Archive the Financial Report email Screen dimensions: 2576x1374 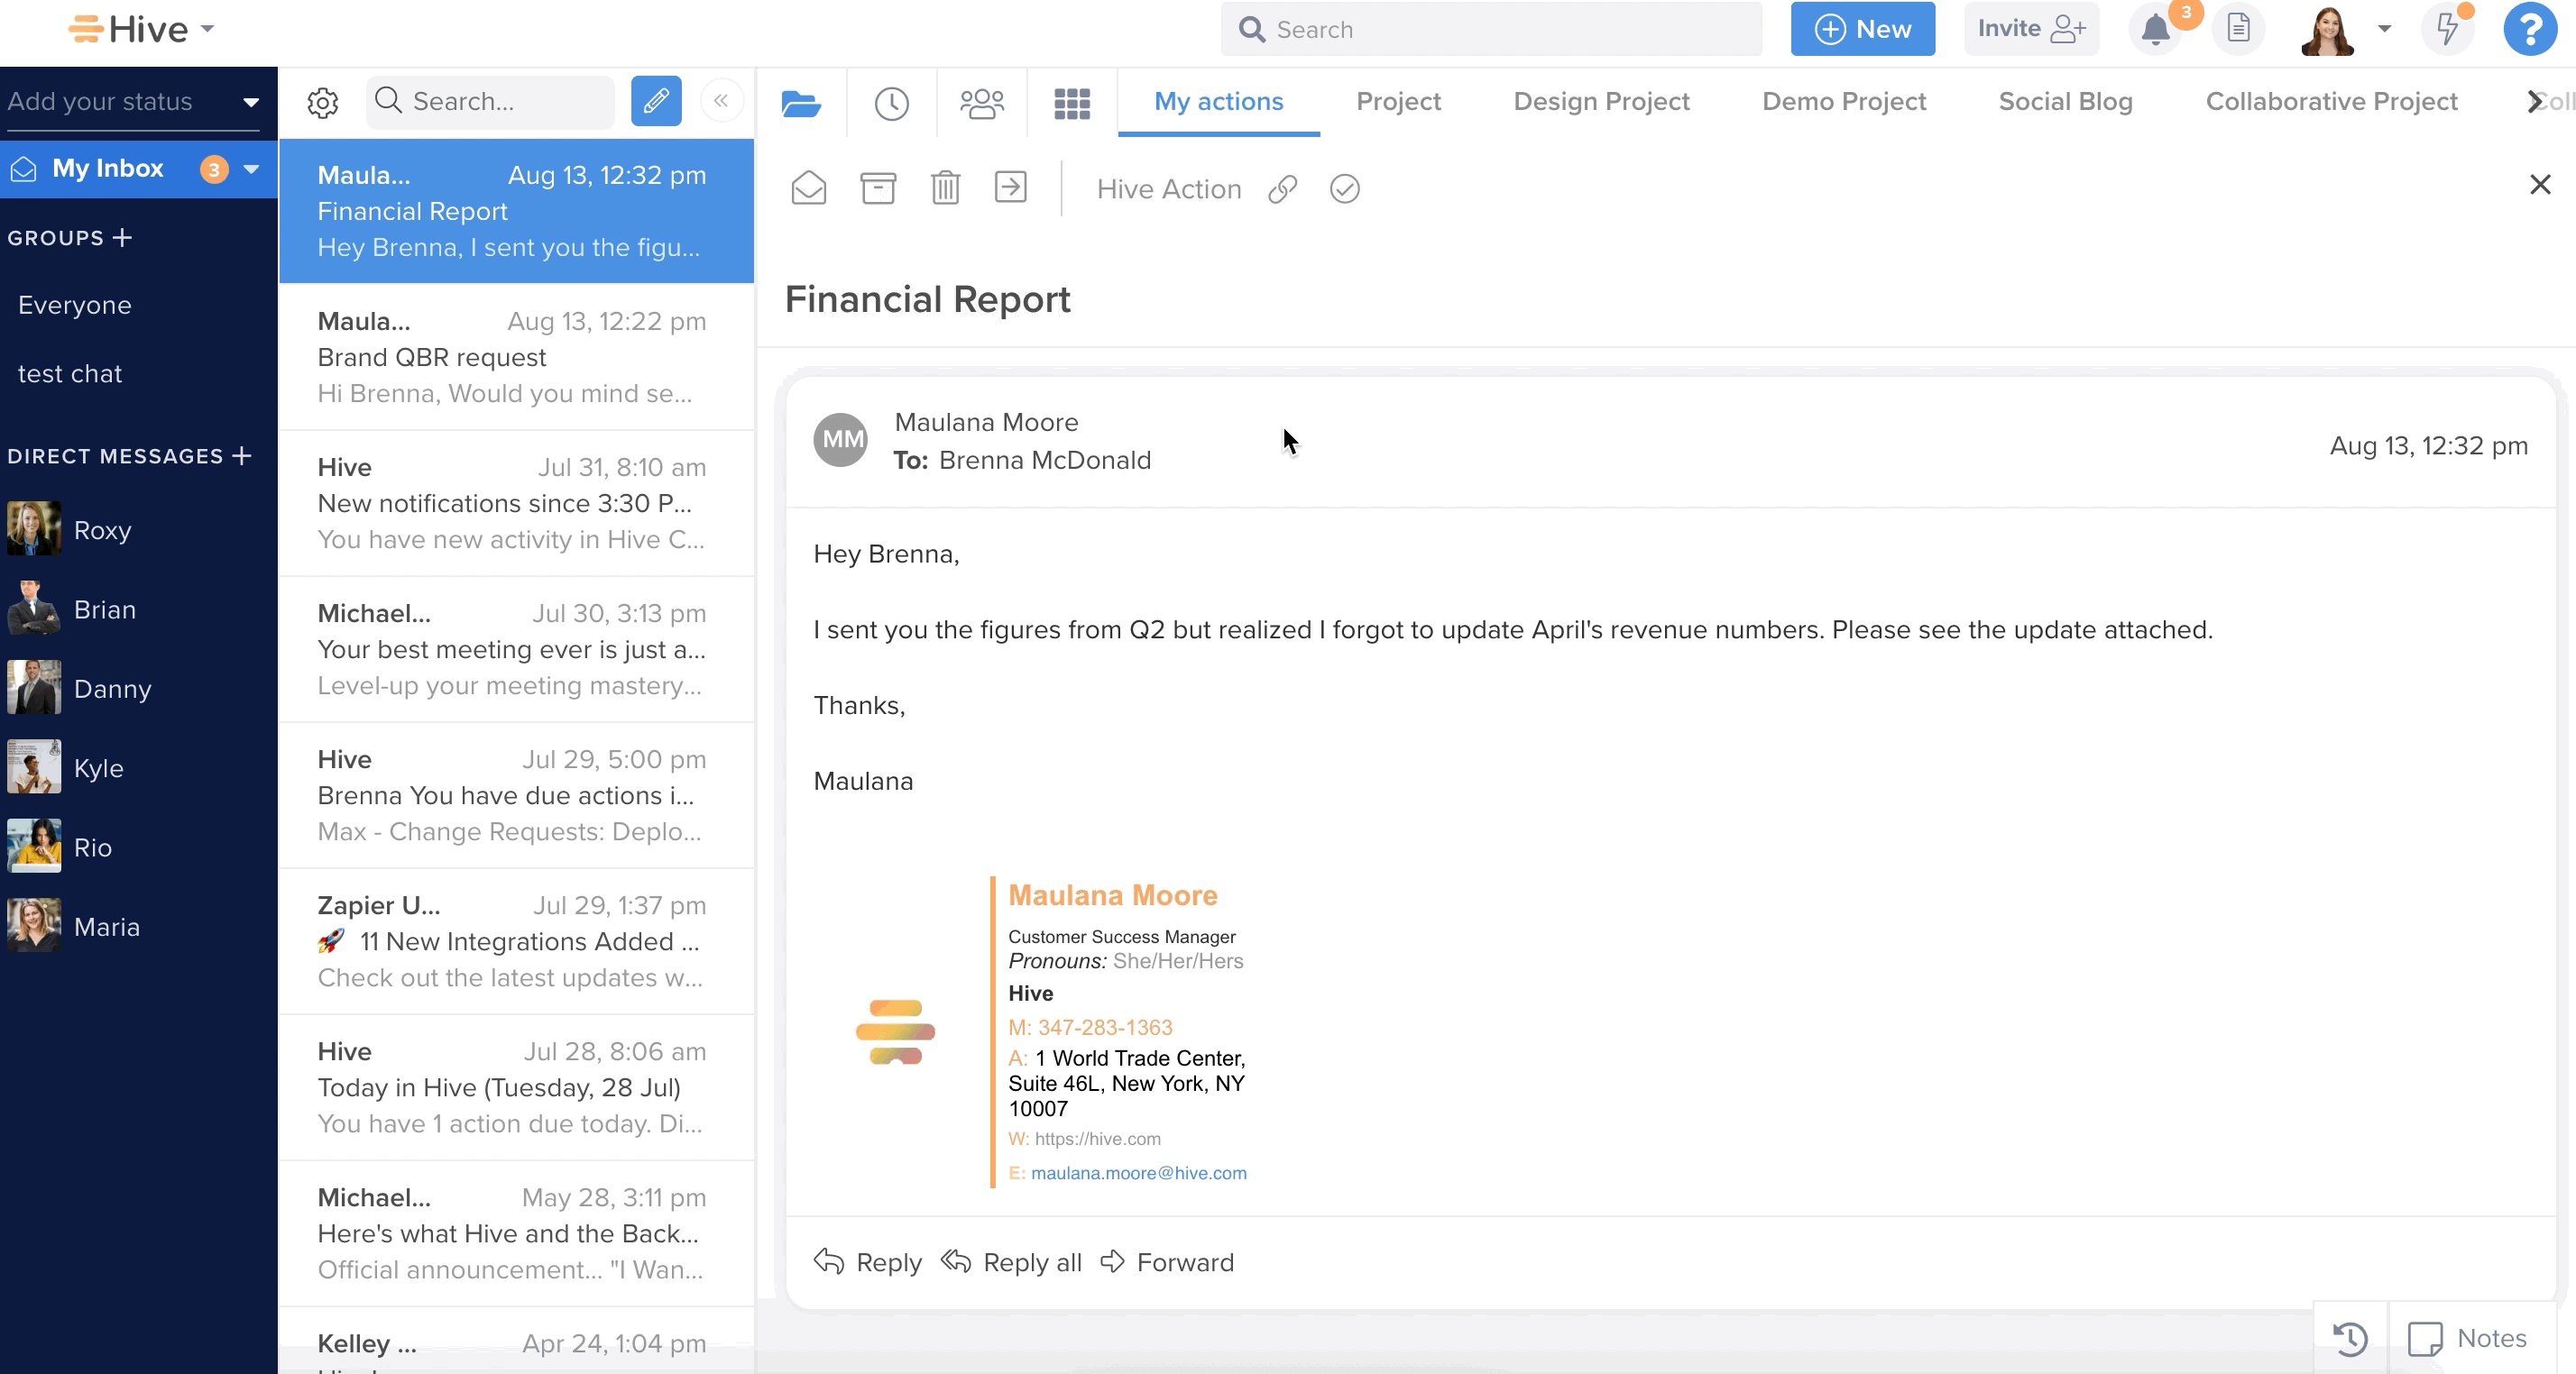tap(878, 188)
